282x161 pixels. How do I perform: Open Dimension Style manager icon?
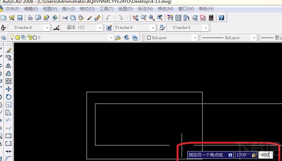[56, 28]
